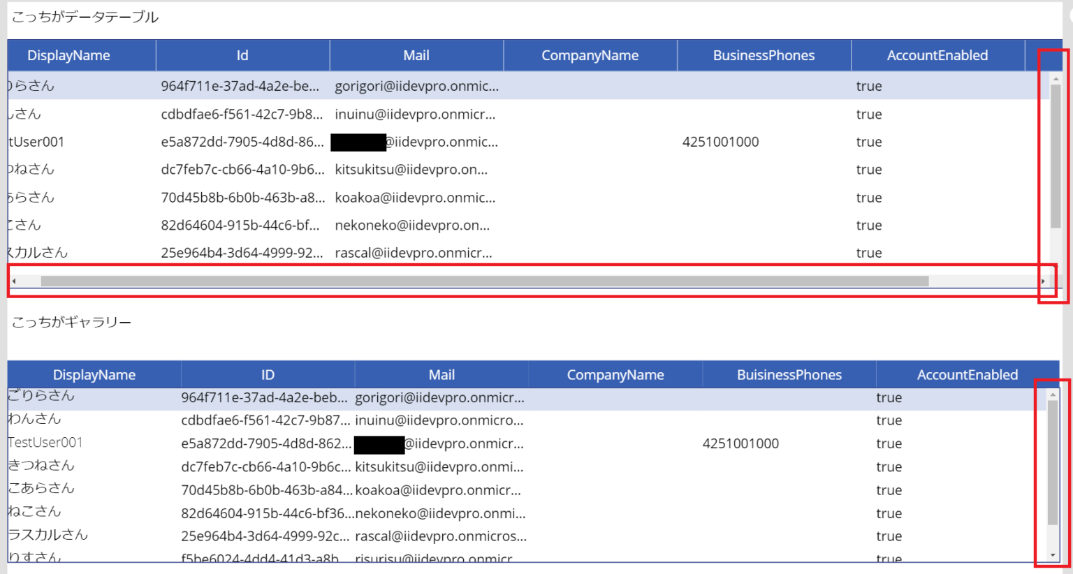Image resolution: width=1073 pixels, height=574 pixels.
Task: Click gallery mail gorigori@iidevpro.onmicr...
Action: 440,397
